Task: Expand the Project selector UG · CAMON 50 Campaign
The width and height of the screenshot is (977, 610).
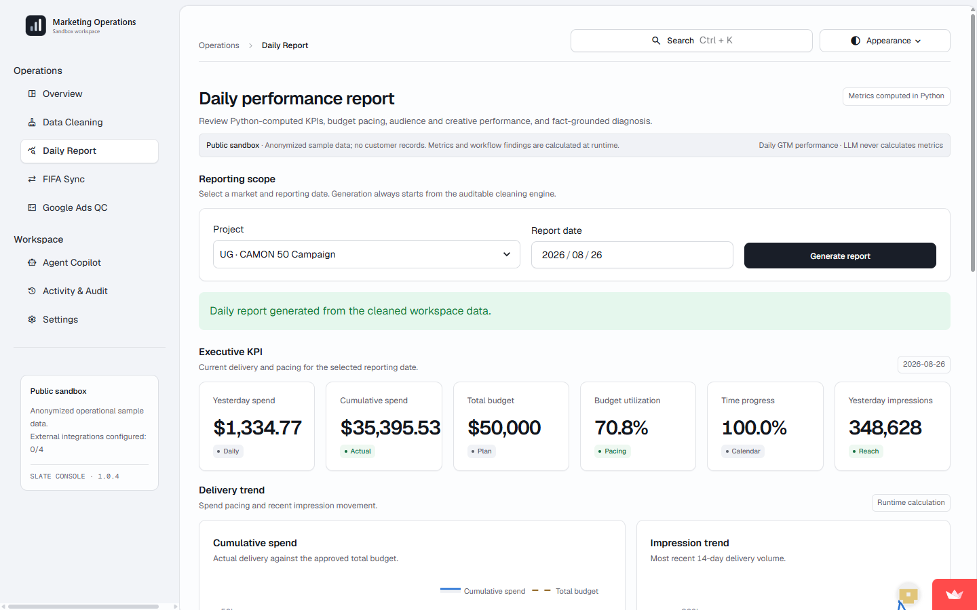Action: 366,254
